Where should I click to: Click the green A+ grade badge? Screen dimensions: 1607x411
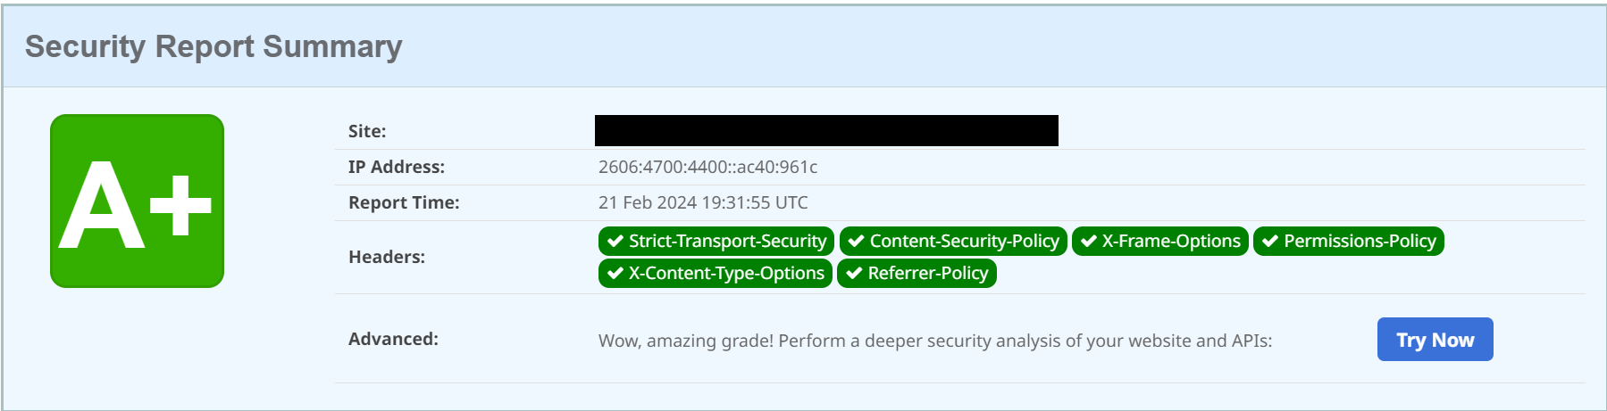point(137,201)
